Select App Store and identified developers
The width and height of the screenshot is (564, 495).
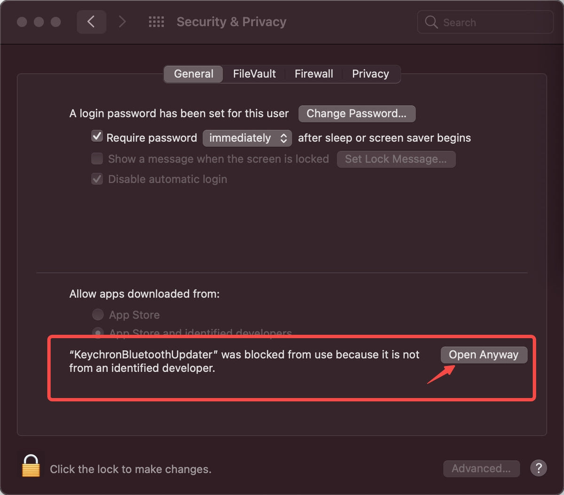(x=98, y=332)
